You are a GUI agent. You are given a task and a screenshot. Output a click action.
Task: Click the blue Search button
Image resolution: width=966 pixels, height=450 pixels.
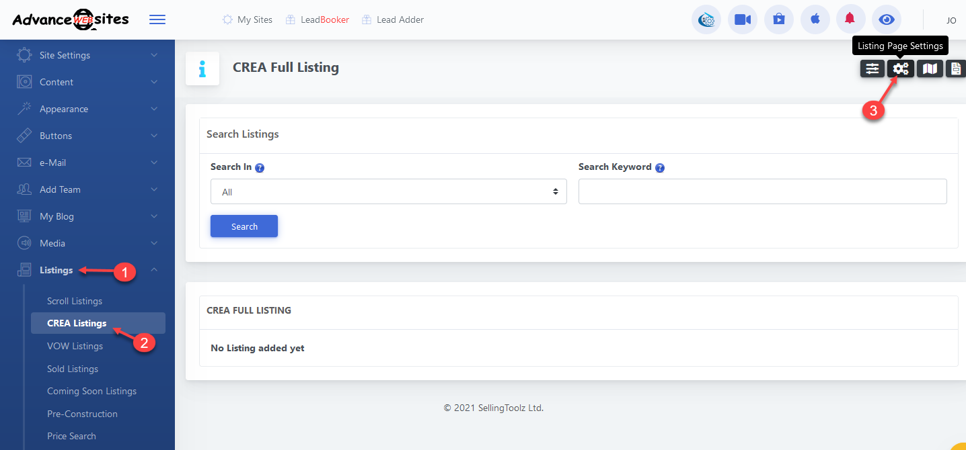244,226
